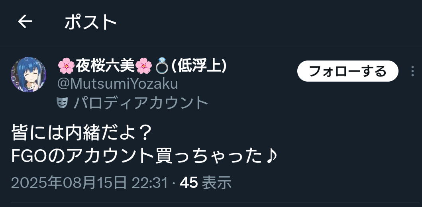422x207 pixels.
Task: Select the post line about FGOのアカウント
Action: (144, 156)
